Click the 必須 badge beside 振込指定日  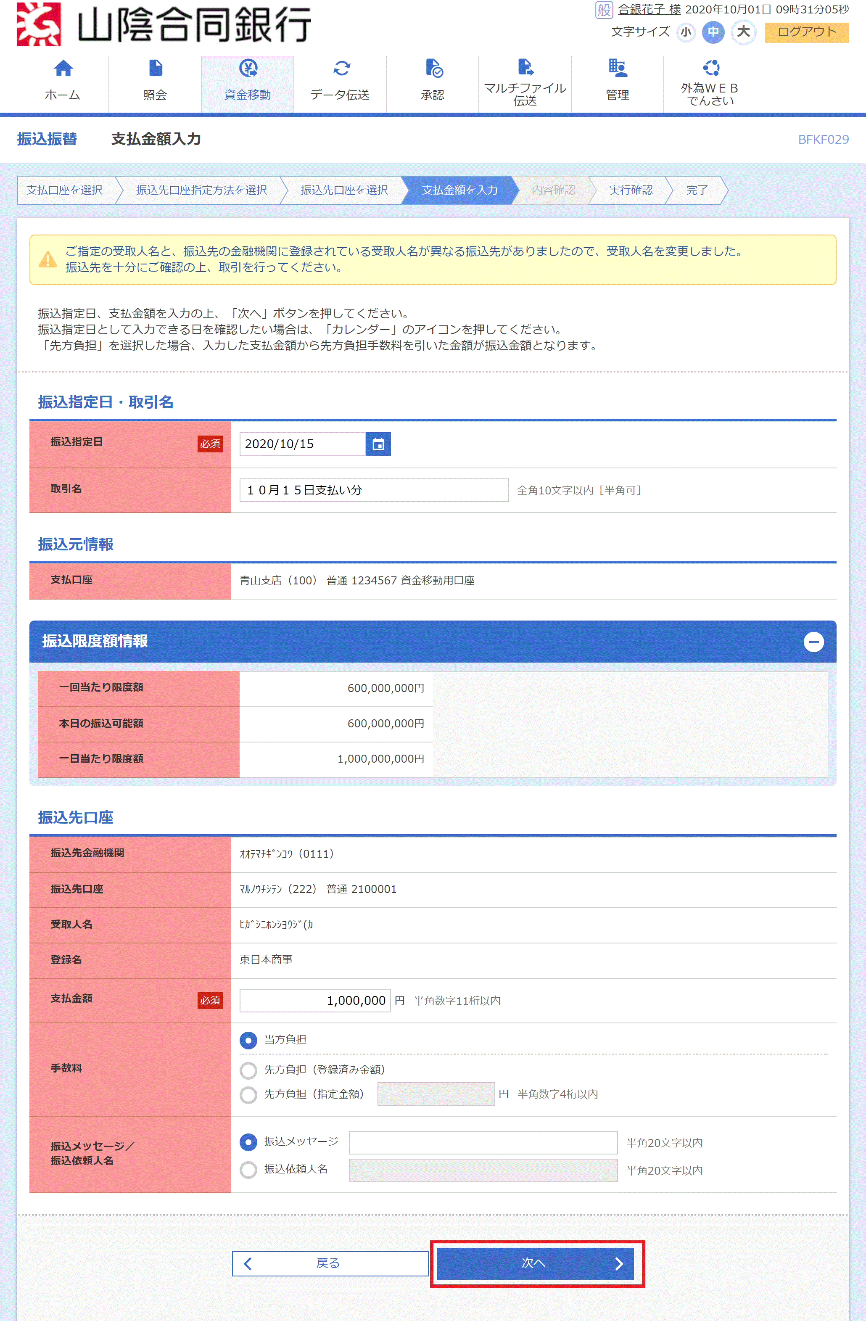tap(210, 444)
